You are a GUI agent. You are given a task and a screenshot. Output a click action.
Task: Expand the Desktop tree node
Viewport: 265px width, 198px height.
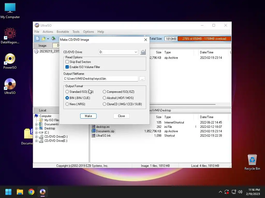coord(36,128)
